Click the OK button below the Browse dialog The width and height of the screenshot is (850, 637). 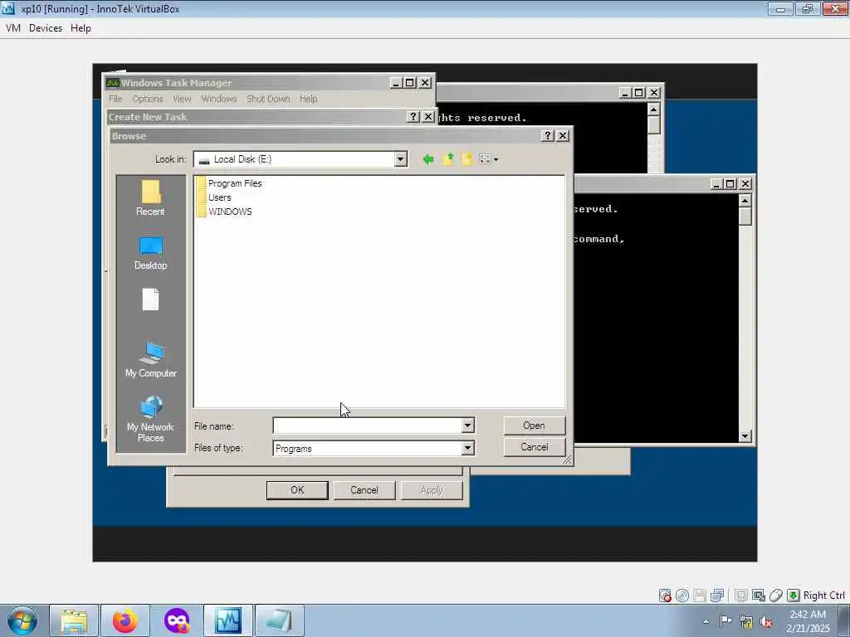tap(297, 490)
